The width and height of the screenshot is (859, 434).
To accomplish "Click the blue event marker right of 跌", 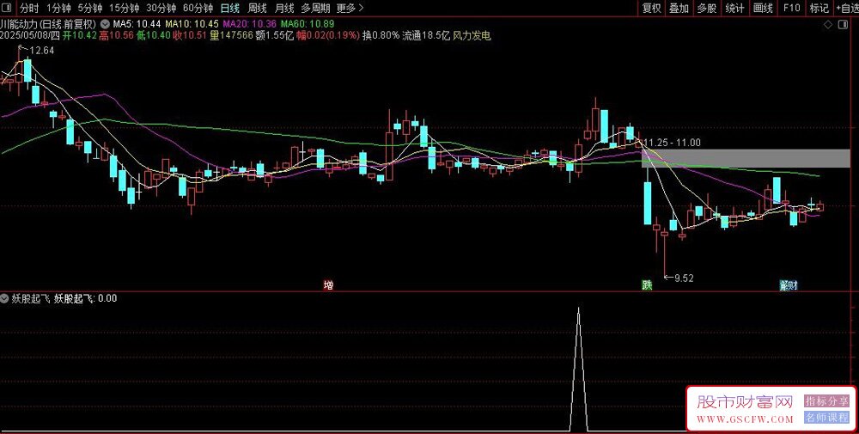I will pos(789,285).
